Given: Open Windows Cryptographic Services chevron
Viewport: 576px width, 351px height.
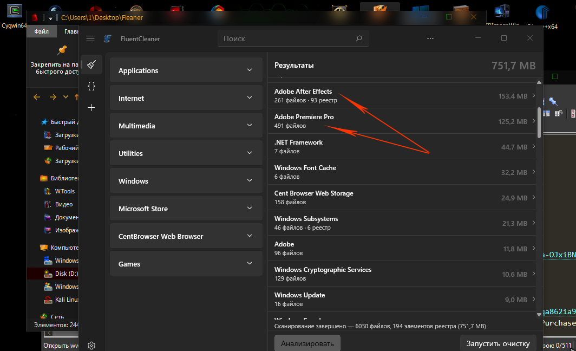Looking at the screenshot, I should click(533, 274).
